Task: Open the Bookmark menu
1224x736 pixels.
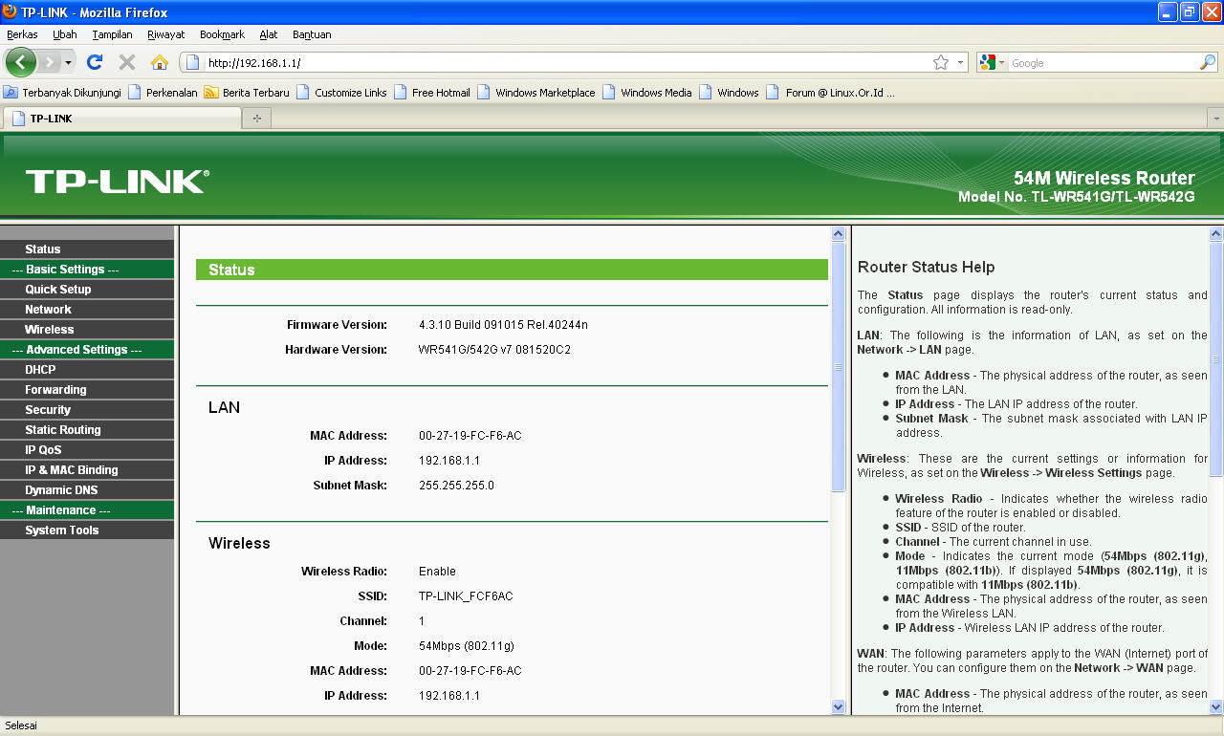Action: coord(221,34)
